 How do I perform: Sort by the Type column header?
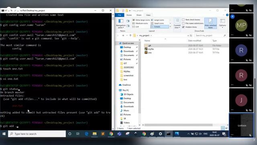click(x=214, y=41)
